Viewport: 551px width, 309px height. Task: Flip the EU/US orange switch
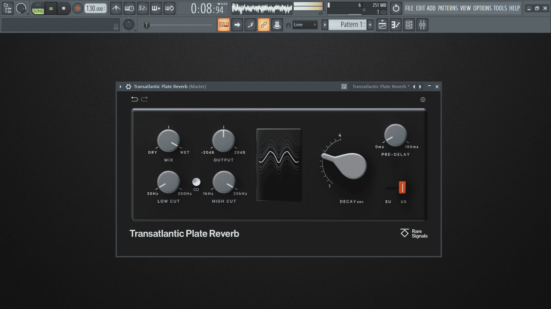pos(402,187)
